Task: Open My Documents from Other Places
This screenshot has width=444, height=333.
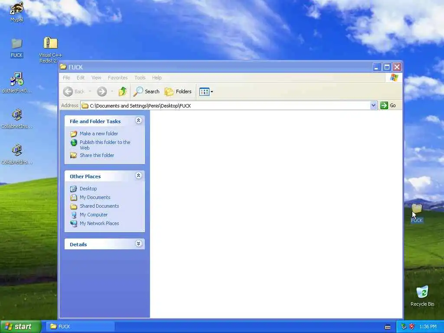Action: [x=95, y=197]
